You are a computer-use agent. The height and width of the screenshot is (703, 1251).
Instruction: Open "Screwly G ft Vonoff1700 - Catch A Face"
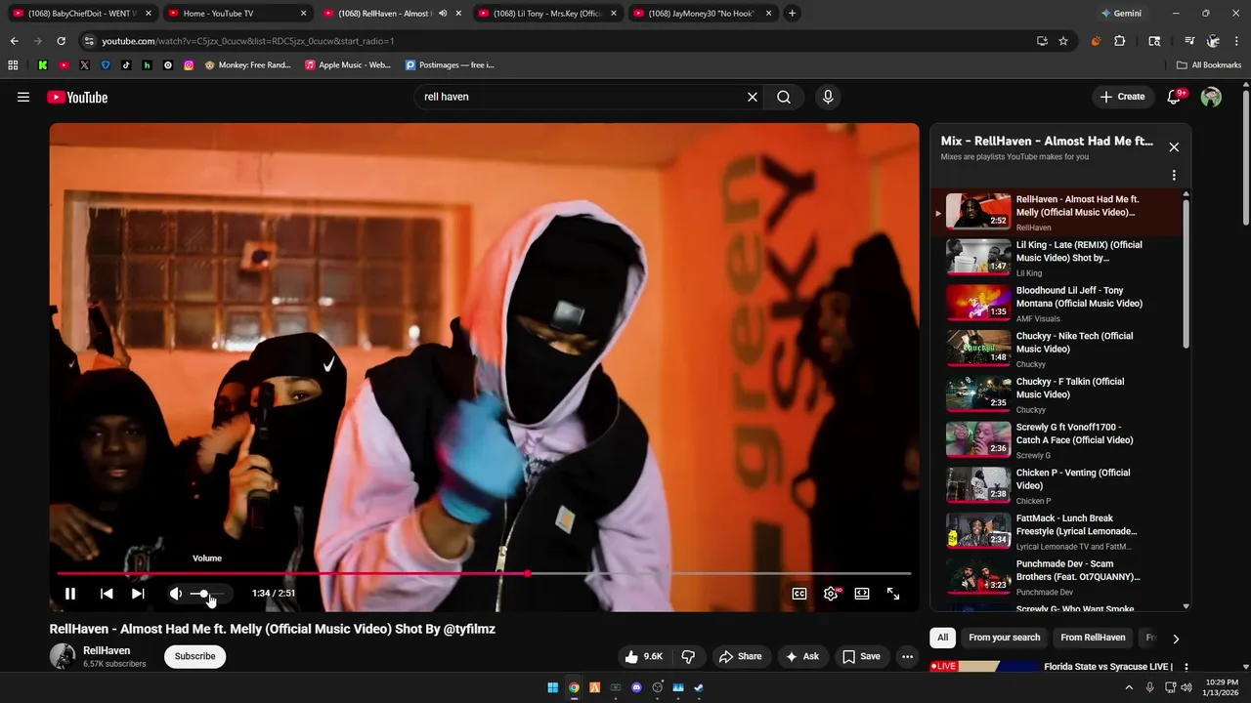1056,440
